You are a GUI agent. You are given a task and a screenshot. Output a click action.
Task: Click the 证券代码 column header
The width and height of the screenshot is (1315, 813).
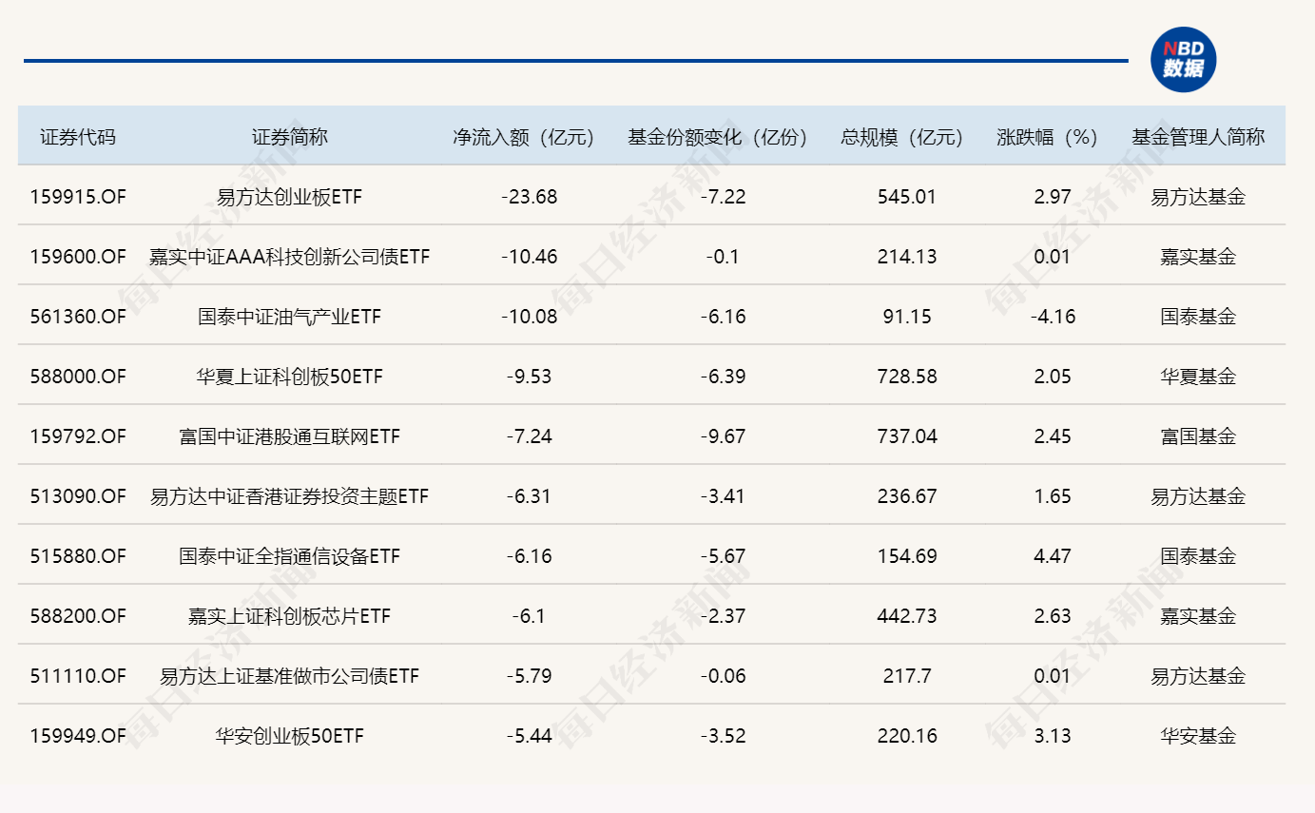pos(78,137)
